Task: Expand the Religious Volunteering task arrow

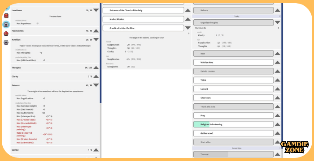Action: (x=277, y=124)
